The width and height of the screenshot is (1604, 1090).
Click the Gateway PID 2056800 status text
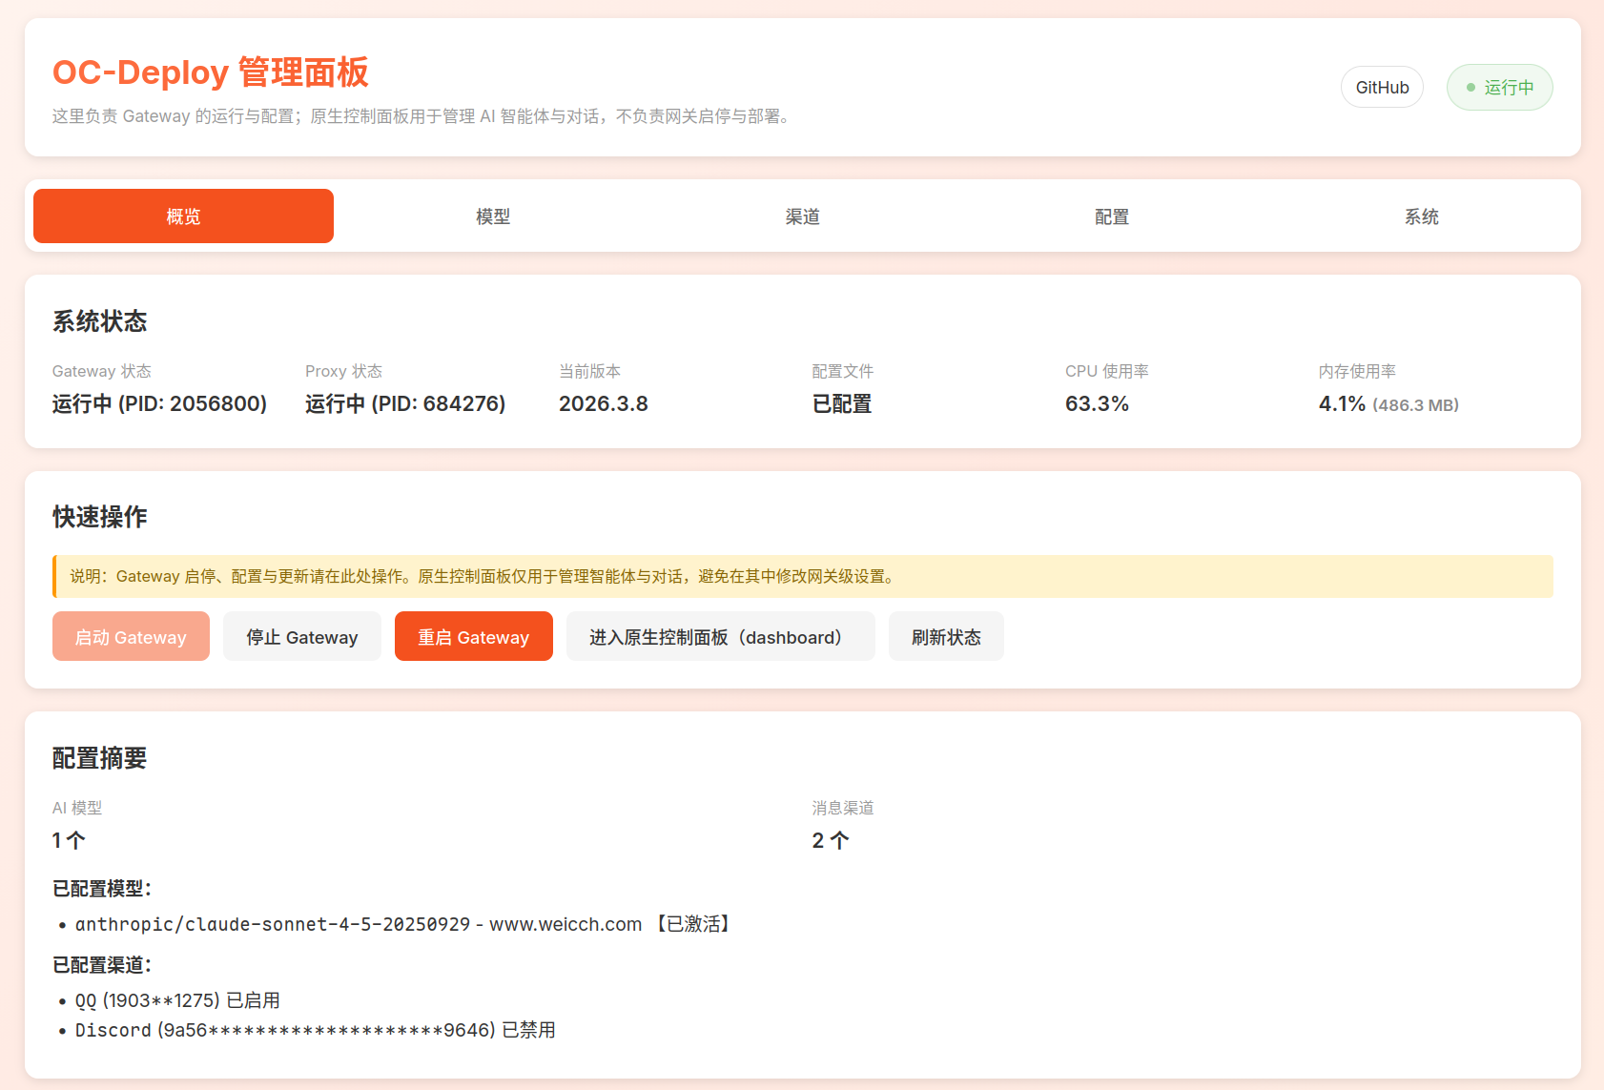(x=159, y=403)
